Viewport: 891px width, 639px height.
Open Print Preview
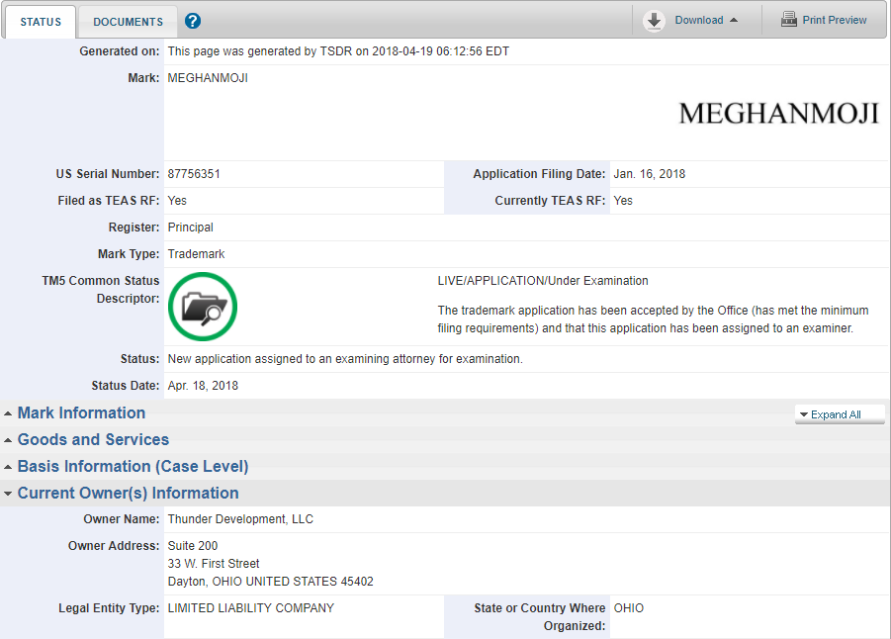(x=835, y=20)
